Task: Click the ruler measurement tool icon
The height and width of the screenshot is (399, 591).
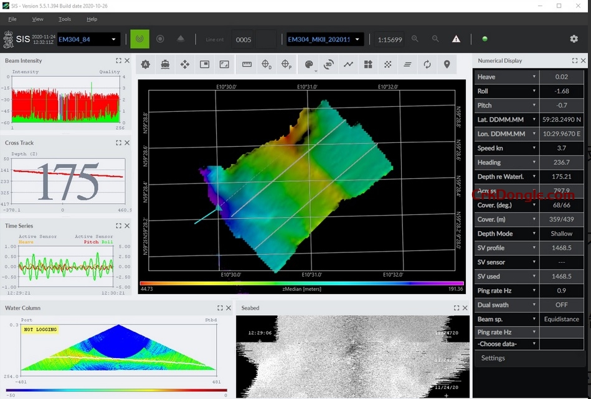Action: 247,64
